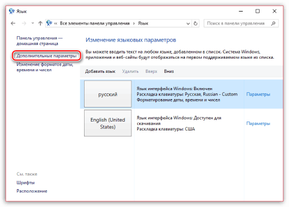Select the "English (United States)" tile

pyautogui.click(x=108, y=123)
